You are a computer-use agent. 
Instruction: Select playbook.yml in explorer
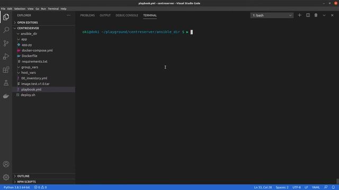(44, 89)
